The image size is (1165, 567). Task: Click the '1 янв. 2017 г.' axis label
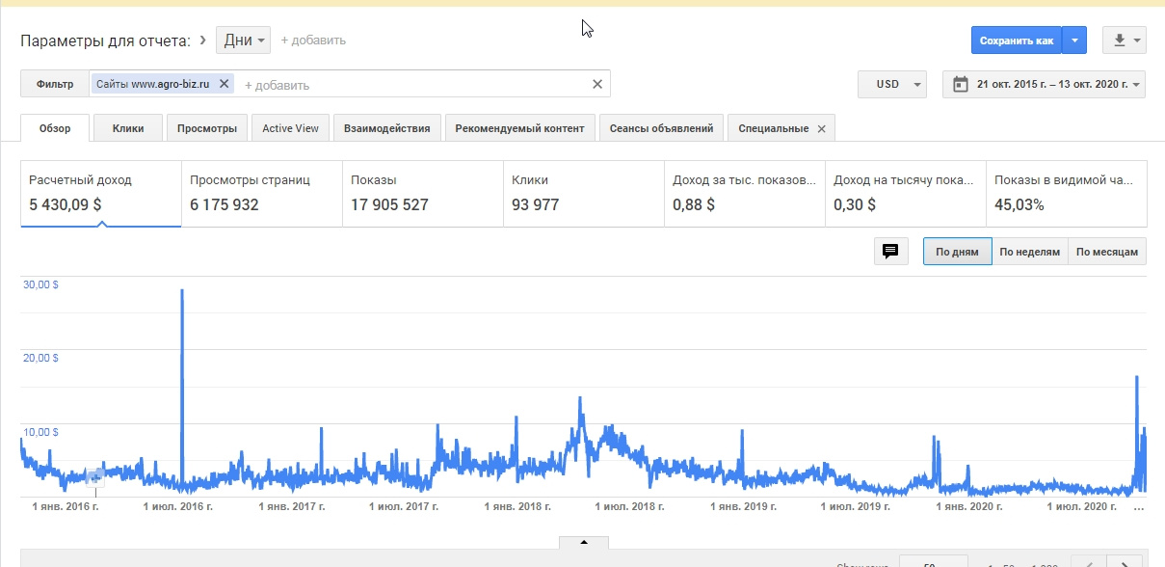pyautogui.click(x=291, y=505)
